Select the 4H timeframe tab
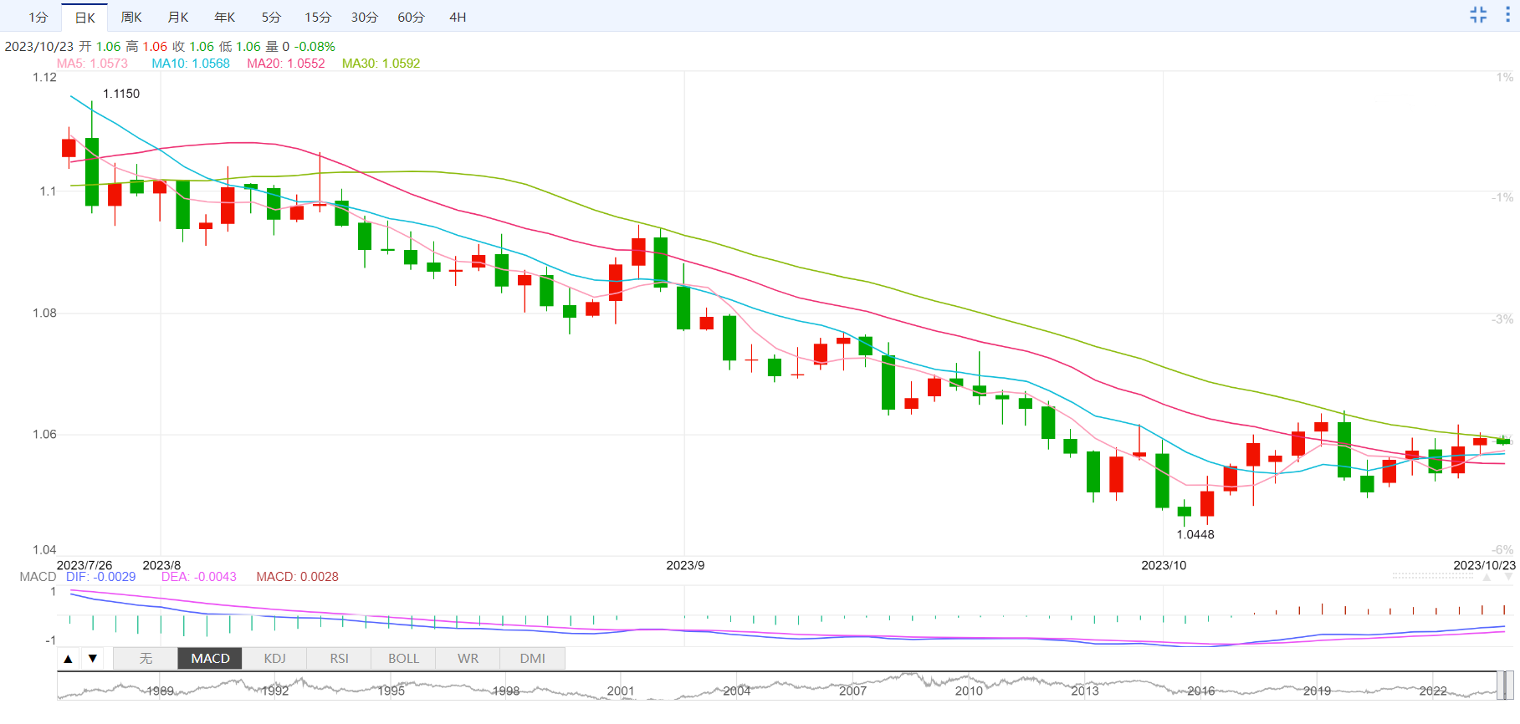Viewport: 1520px width, 724px height. pos(458,18)
